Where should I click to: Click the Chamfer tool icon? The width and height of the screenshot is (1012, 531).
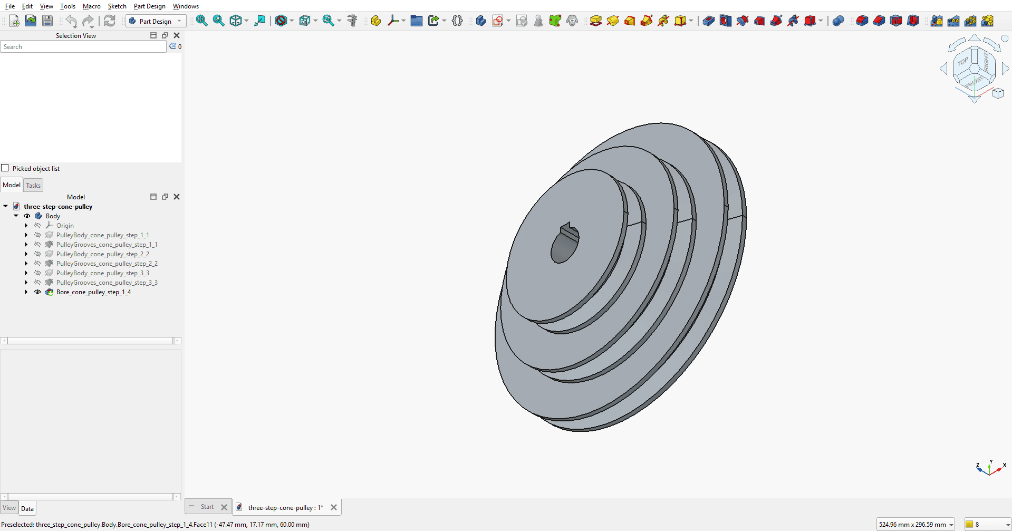879,21
